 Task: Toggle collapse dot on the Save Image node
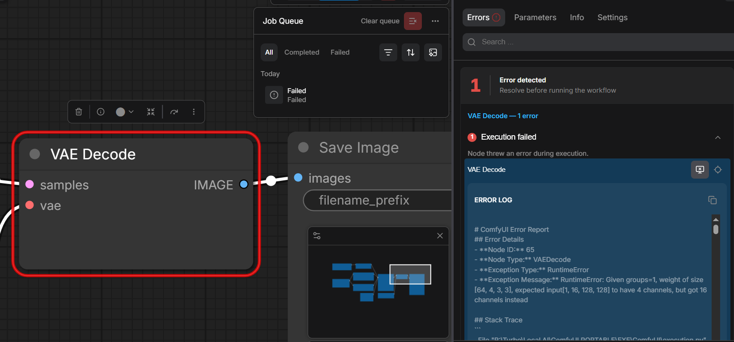coord(303,147)
